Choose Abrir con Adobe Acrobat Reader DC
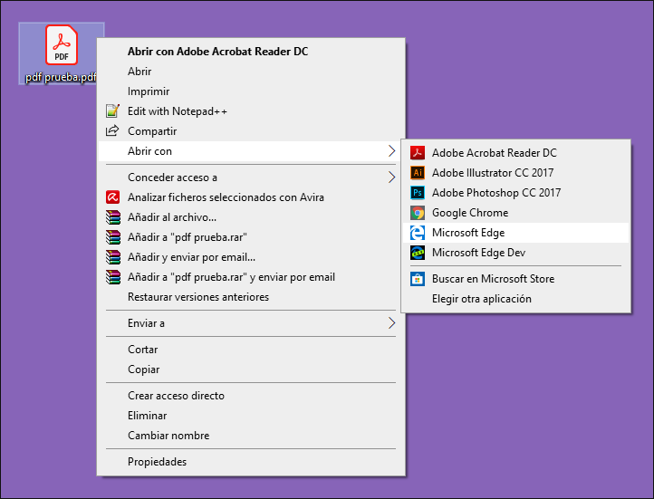The height and width of the screenshot is (499, 654). 251,52
